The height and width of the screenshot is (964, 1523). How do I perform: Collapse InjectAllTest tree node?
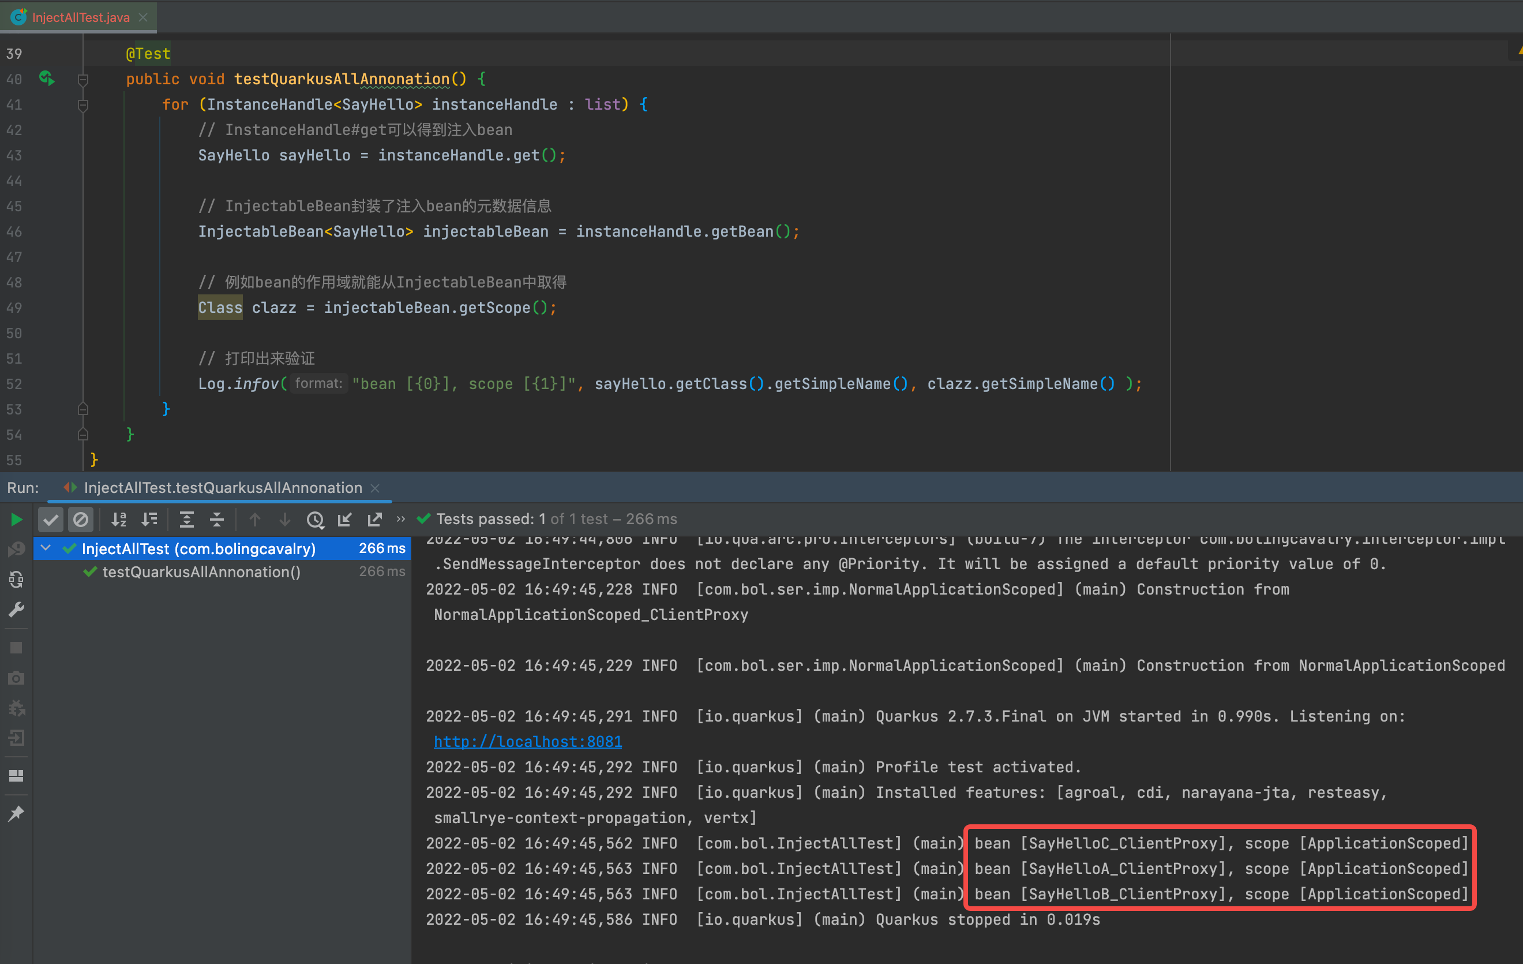[46, 548]
